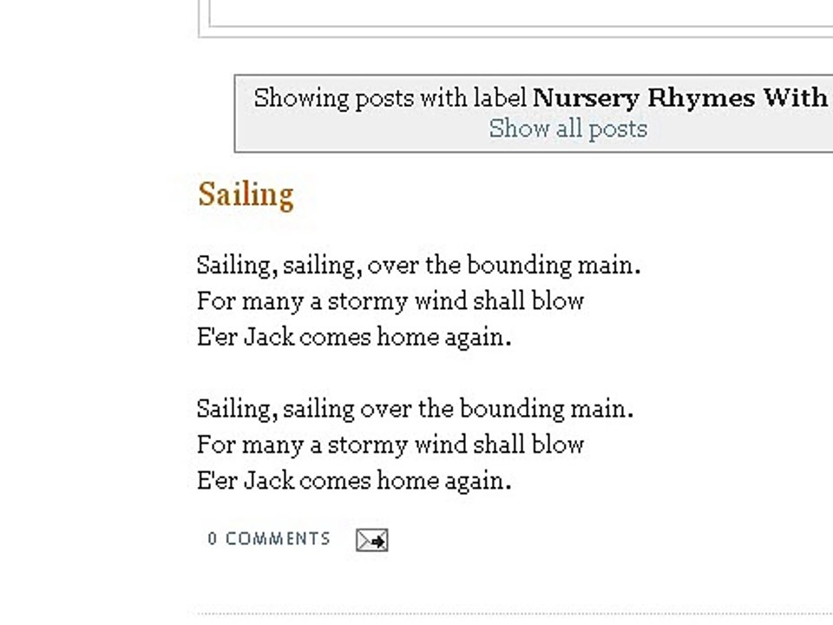Screen dimensions: 833x625
Task: Click first verse line 'E'er Jack comes home again'
Action: 353,337
